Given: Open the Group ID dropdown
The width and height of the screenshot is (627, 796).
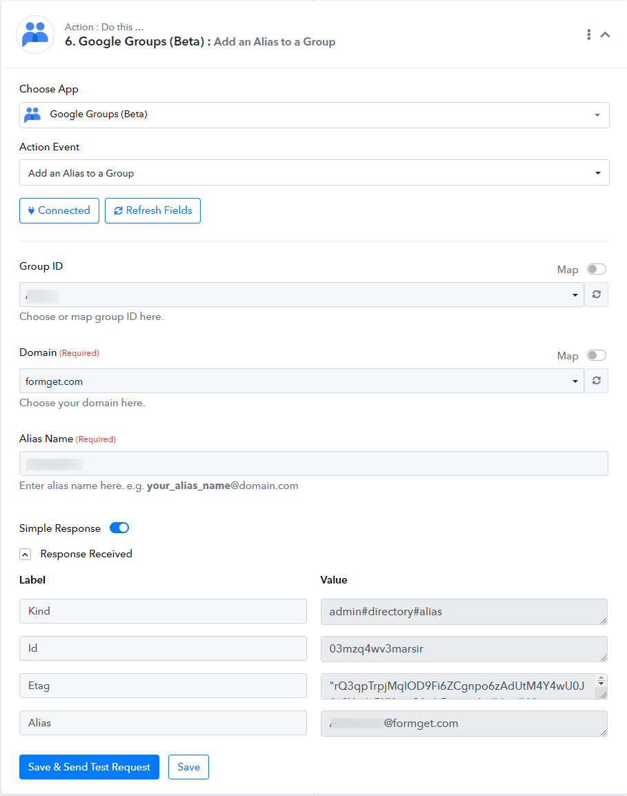Looking at the screenshot, I should pyautogui.click(x=301, y=295).
